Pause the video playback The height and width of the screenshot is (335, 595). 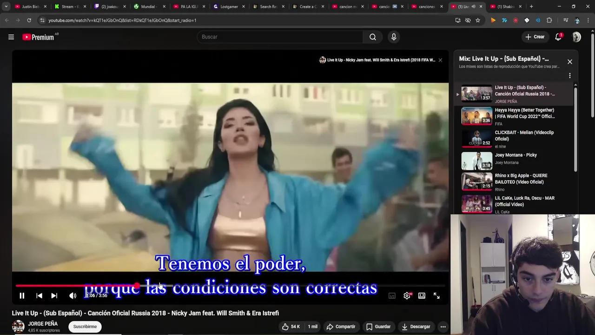click(22, 295)
